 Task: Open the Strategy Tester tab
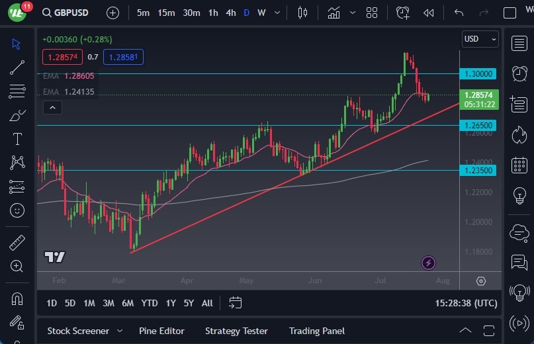(x=236, y=331)
